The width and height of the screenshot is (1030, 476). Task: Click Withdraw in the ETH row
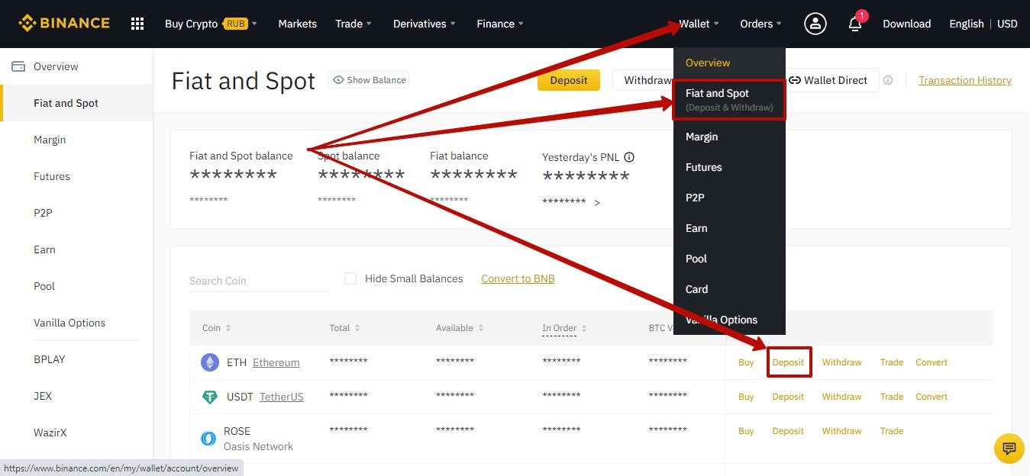pyautogui.click(x=841, y=362)
